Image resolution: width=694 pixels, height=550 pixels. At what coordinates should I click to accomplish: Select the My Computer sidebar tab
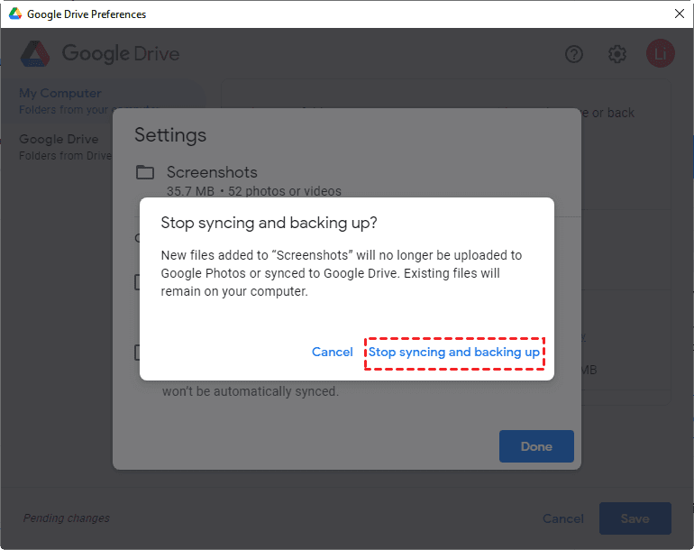pyautogui.click(x=105, y=101)
